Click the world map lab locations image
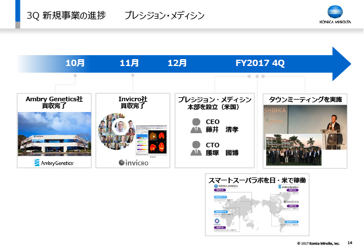 [x=257, y=209]
